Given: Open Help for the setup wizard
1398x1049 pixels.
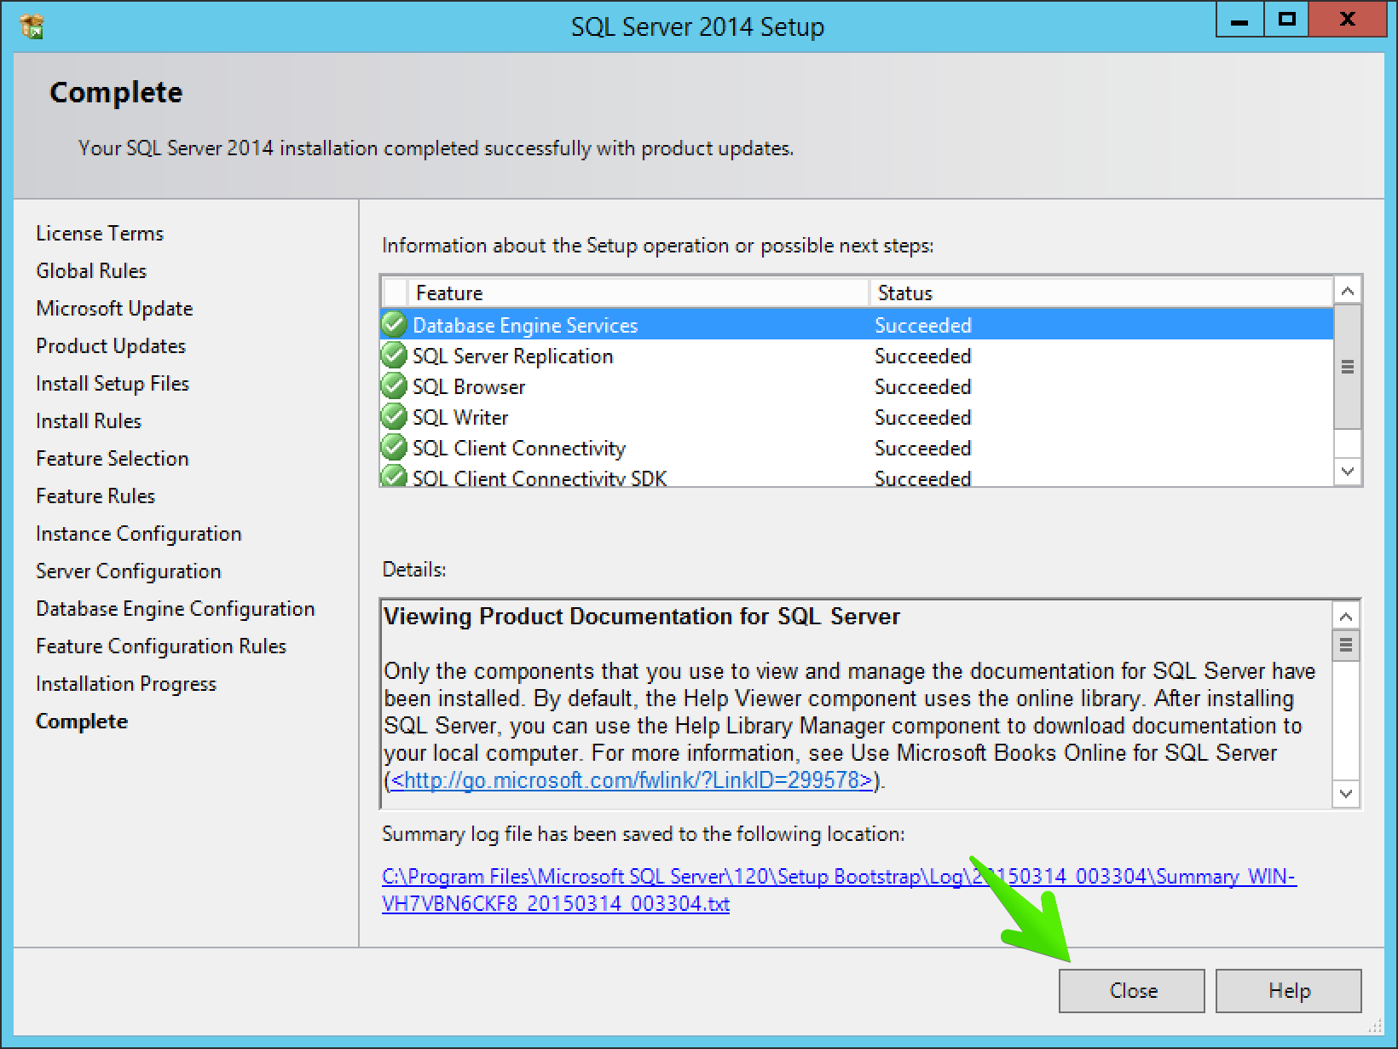Looking at the screenshot, I should click(x=1289, y=990).
